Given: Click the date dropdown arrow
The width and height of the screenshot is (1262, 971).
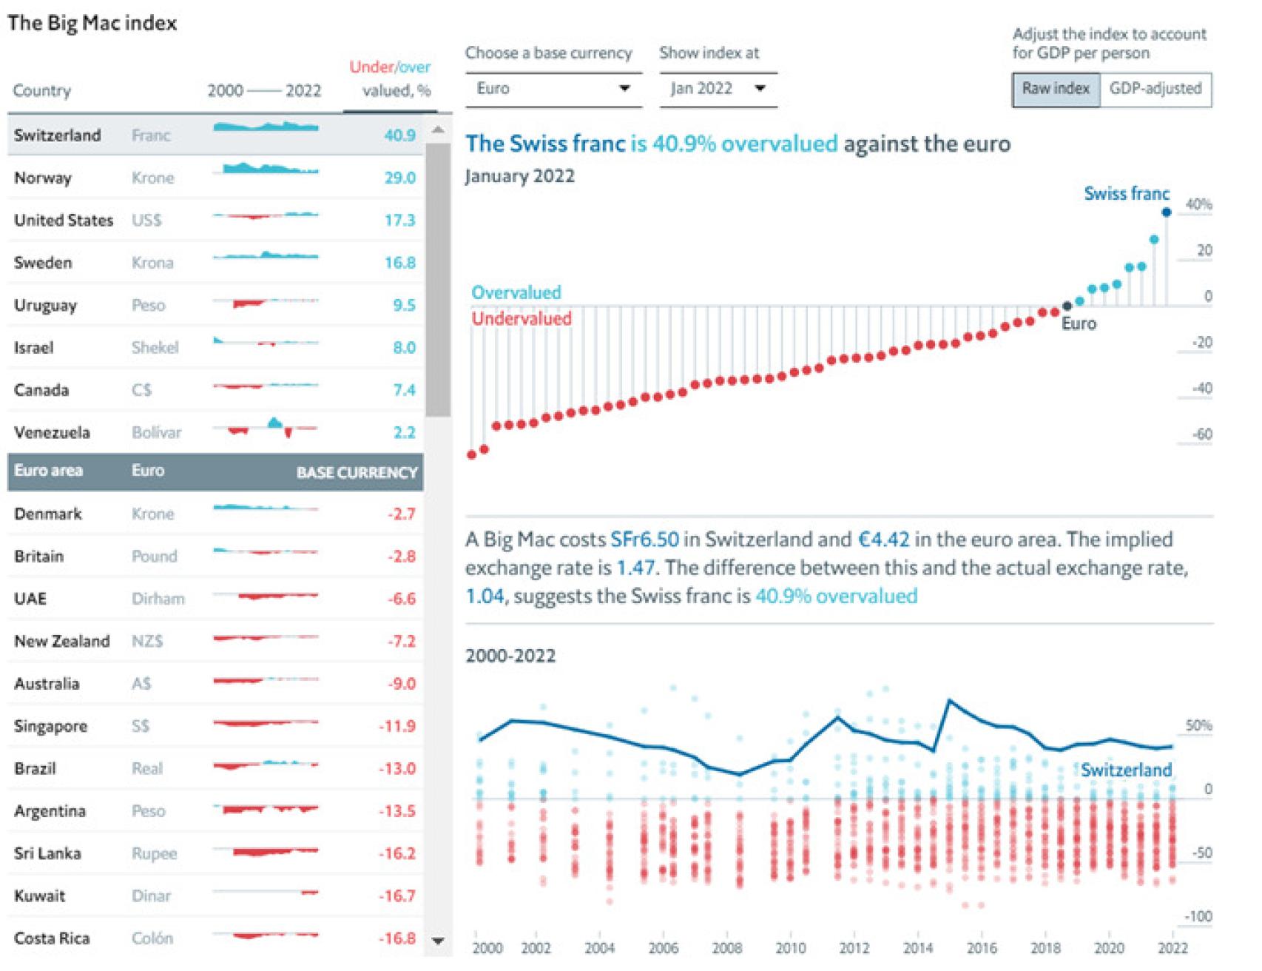Looking at the screenshot, I should tap(760, 89).
